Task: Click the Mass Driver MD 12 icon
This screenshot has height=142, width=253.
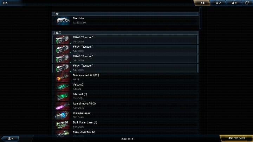Action: point(63,134)
